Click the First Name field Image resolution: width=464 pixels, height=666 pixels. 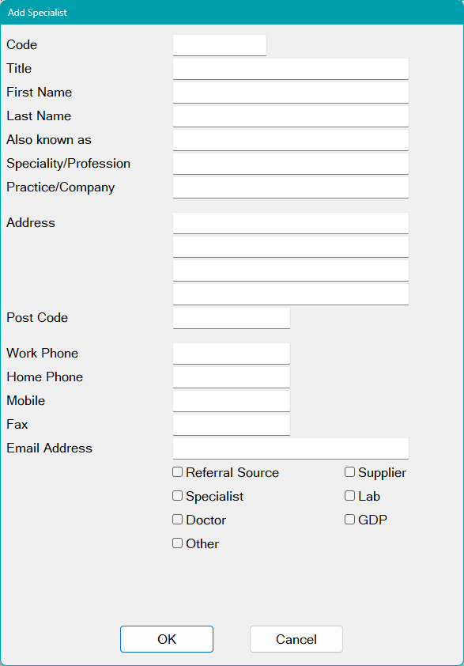tap(290, 92)
